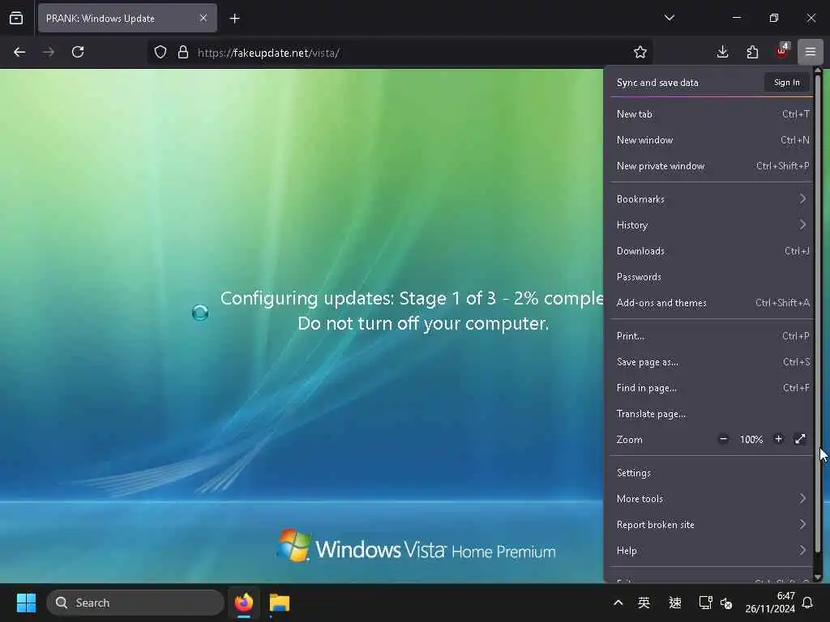Open the extensions puzzle icon
This screenshot has height=622, width=830.
coord(752,52)
